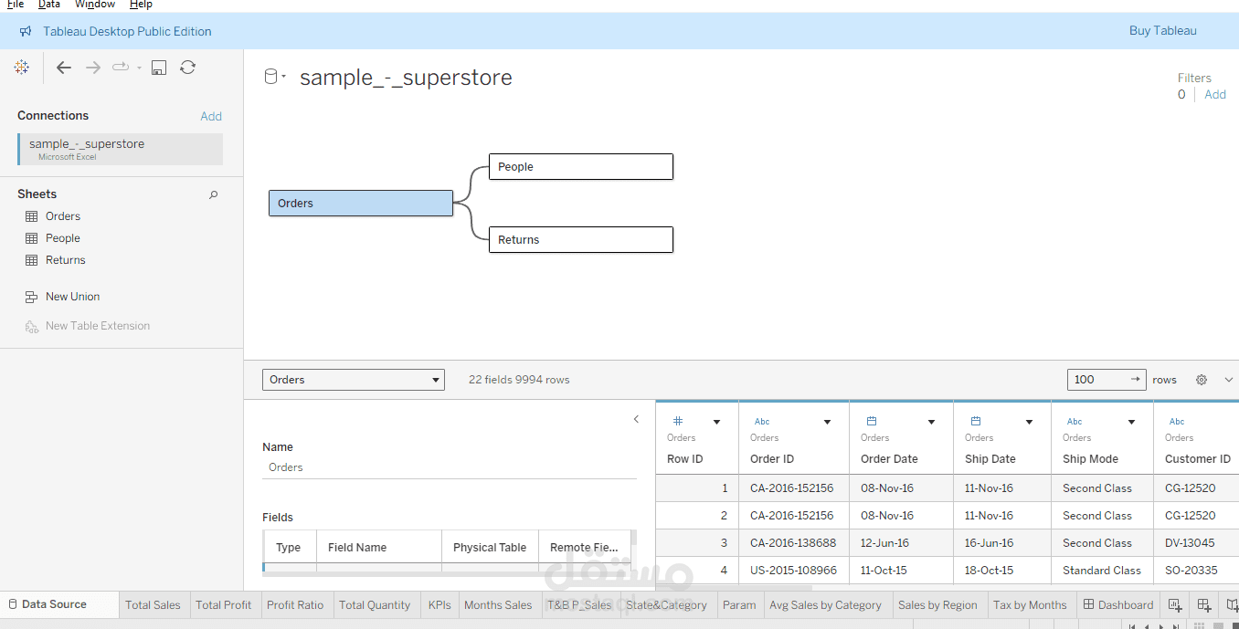Click the number type icon on Row ID
The height and width of the screenshot is (629, 1239).
678,421
